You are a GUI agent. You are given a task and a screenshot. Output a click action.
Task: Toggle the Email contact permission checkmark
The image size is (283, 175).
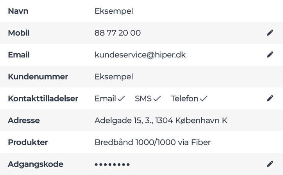[121, 99]
